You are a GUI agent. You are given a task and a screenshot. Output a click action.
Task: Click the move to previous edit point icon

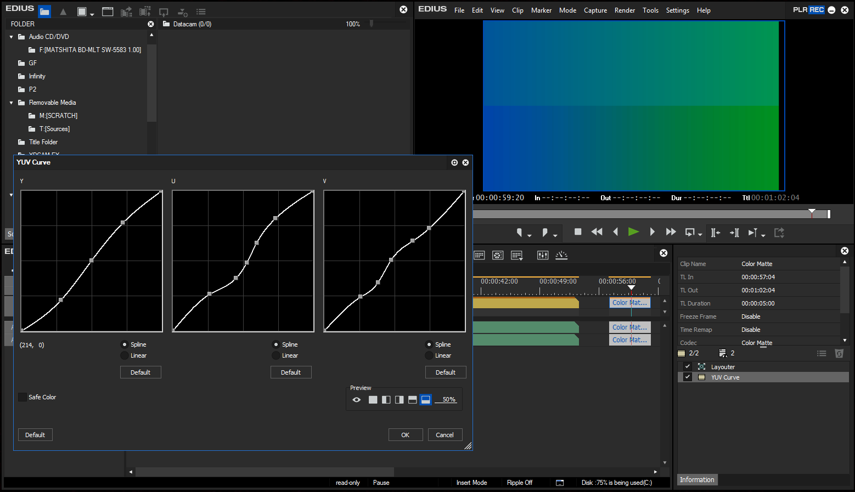pos(715,233)
